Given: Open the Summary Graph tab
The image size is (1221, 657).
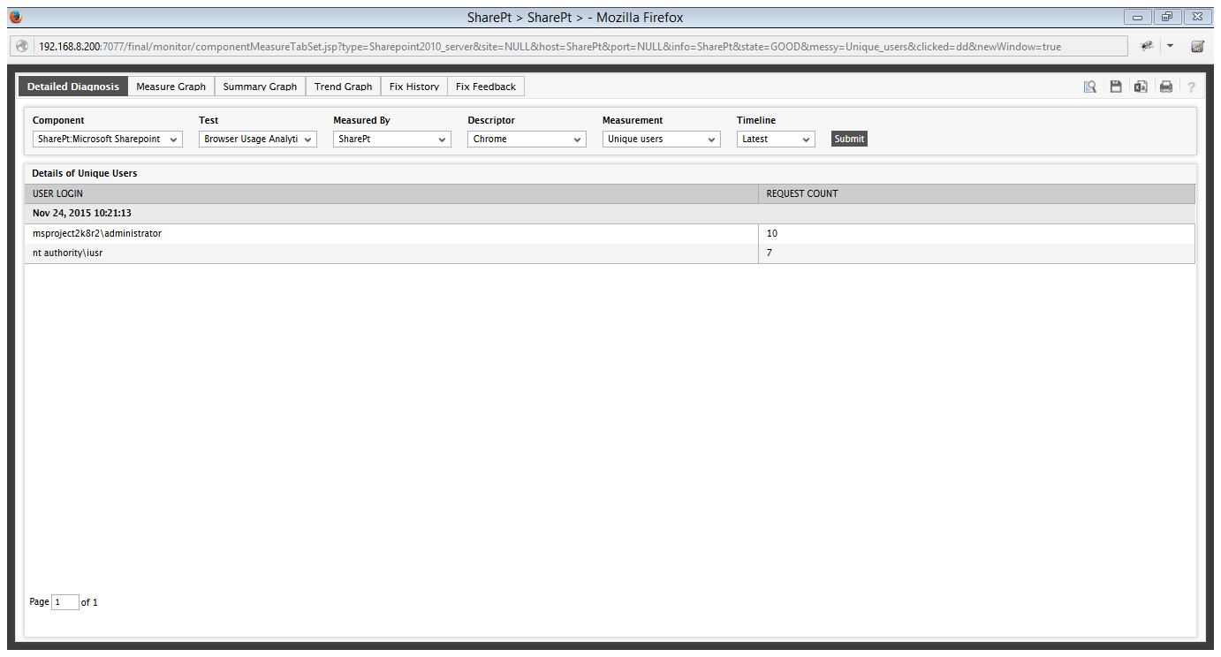Looking at the screenshot, I should [x=260, y=87].
